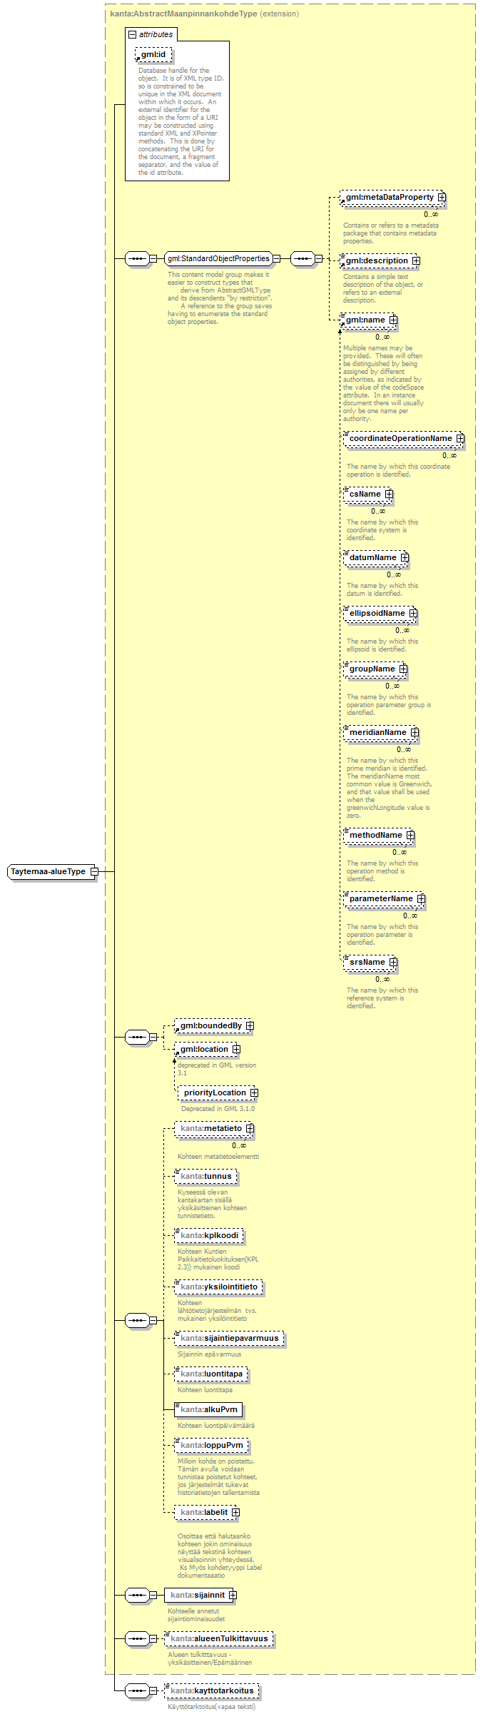Collapse gml:StandardObjectProperties group node
The width and height of the screenshot is (483, 1714).
click(276, 258)
